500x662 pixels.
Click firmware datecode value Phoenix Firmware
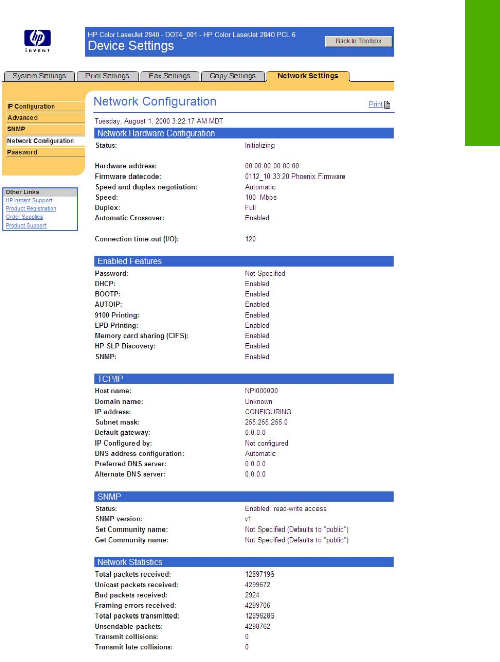click(295, 176)
